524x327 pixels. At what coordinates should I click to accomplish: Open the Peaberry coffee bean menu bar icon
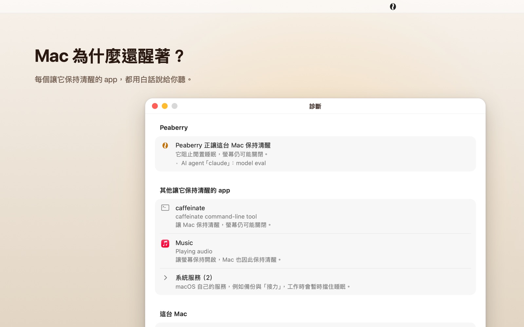point(393,7)
